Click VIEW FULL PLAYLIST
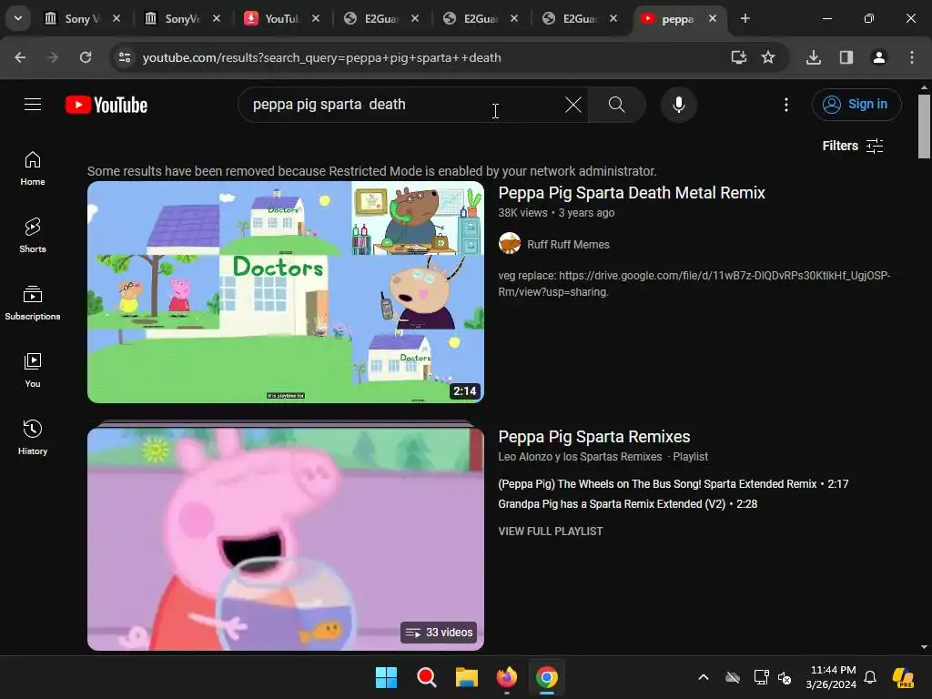The image size is (932, 699). coord(551,532)
